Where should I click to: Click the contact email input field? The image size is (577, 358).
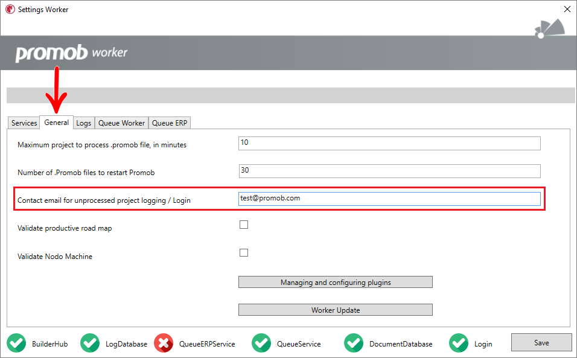click(x=389, y=199)
